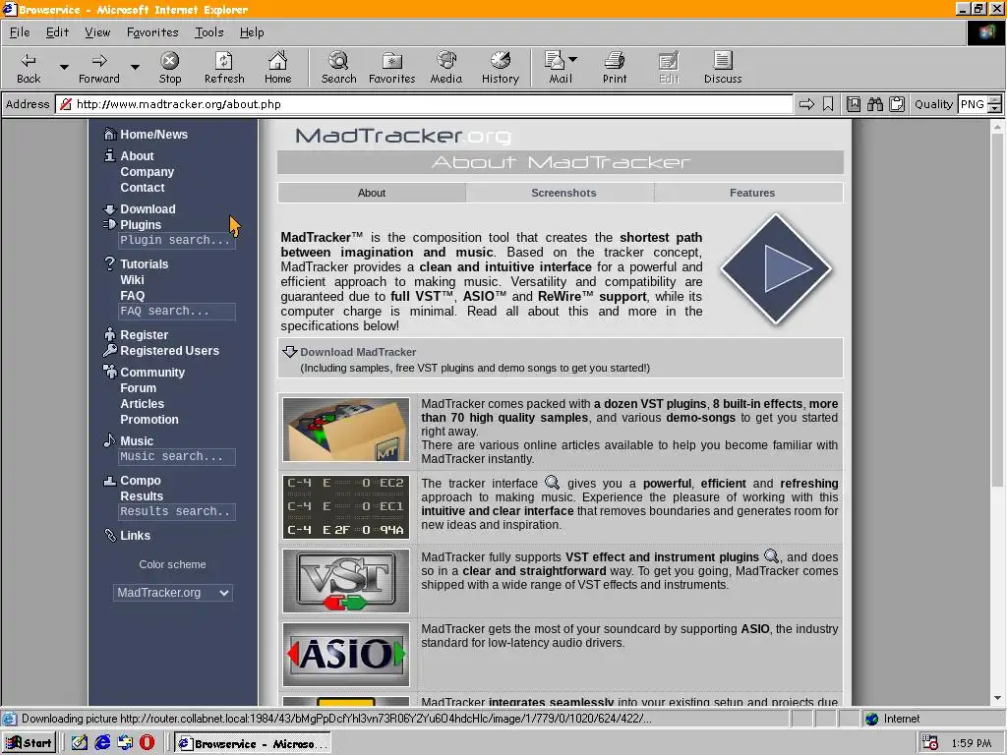Click Browservice taskbar window button

[x=253, y=743]
